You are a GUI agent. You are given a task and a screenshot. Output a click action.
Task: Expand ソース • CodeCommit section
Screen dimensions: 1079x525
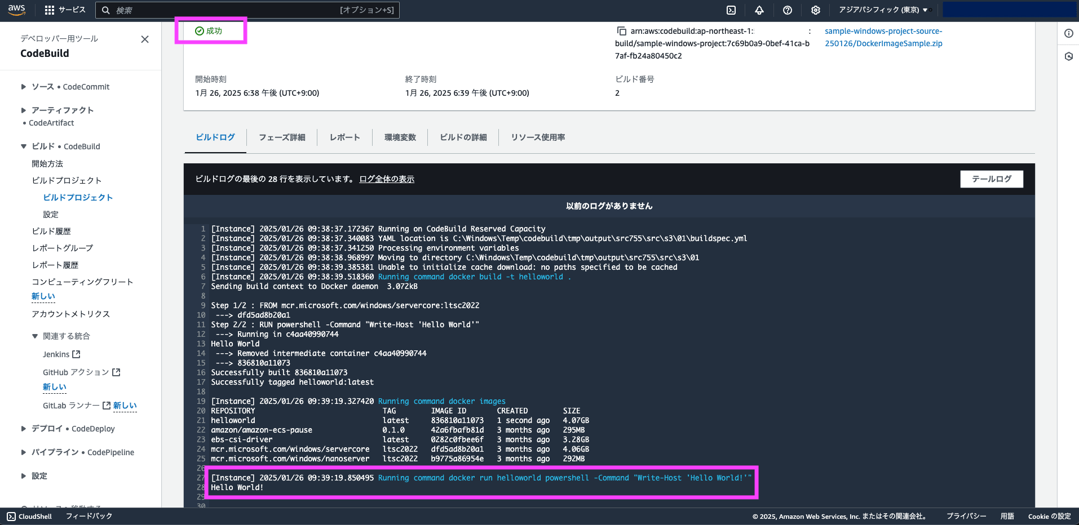click(24, 87)
